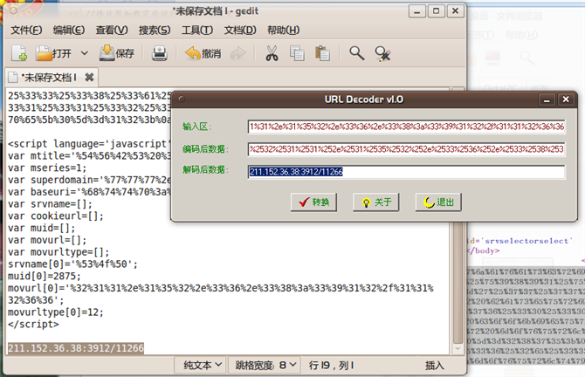Expand the recent files arrow beside 打开
This screenshot has height=377, width=585.
85,53
